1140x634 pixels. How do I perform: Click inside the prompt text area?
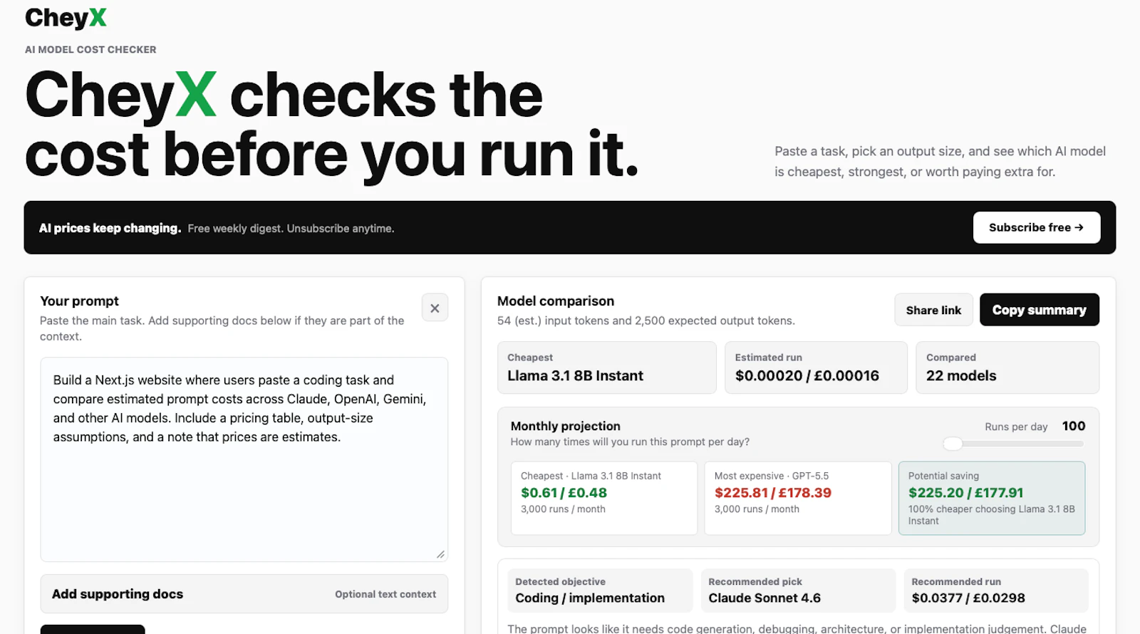tap(244, 459)
